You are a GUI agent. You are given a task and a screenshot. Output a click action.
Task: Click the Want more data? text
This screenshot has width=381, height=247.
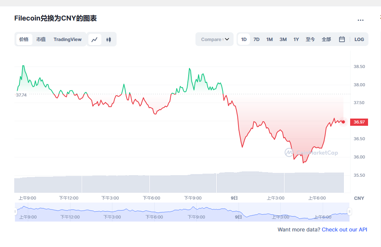(299, 230)
